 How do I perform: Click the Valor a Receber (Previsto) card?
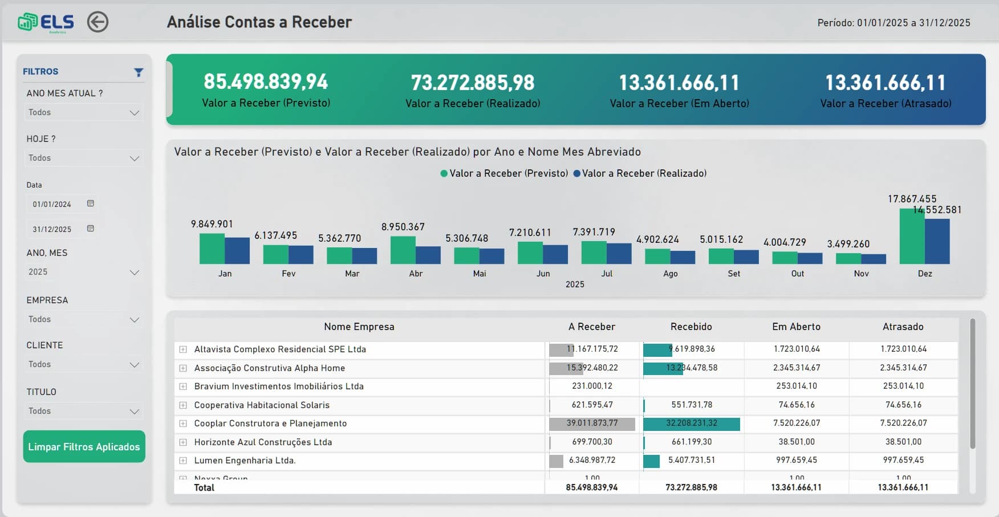pyautogui.click(x=266, y=89)
